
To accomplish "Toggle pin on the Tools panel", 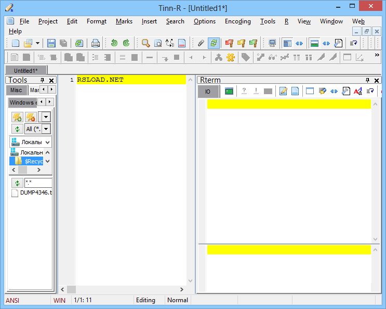I will 43,80.
